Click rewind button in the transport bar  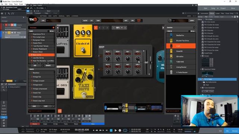[97, 130]
